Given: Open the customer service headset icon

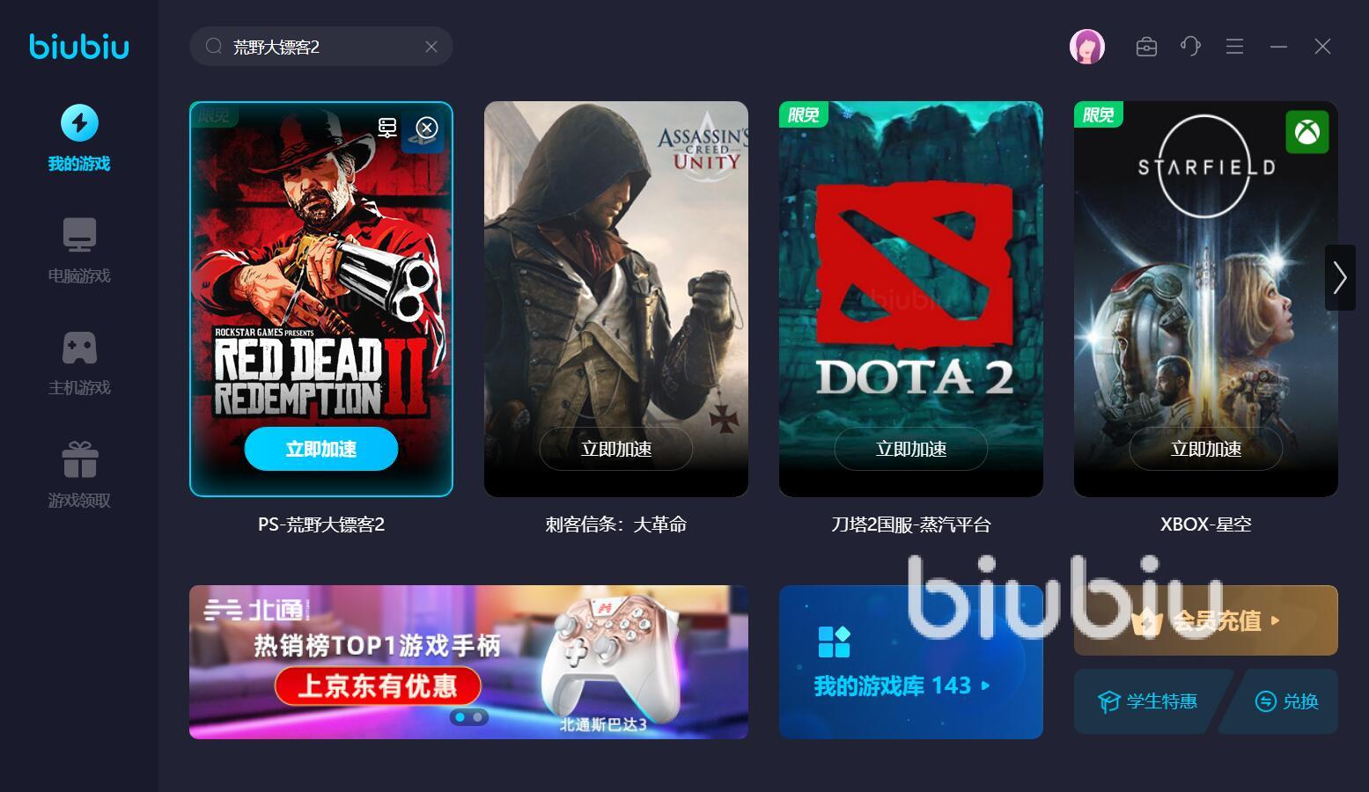Looking at the screenshot, I should click(1190, 47).
